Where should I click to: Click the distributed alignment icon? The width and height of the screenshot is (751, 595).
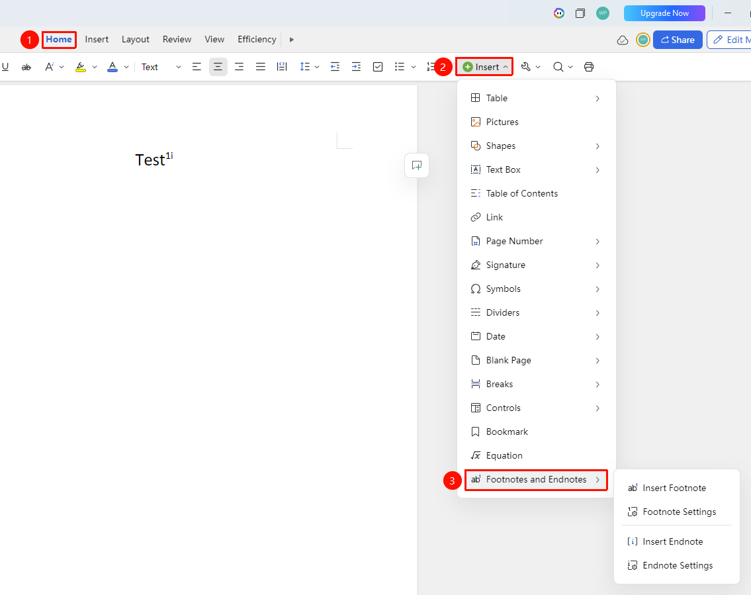click(x=282, y=67)
